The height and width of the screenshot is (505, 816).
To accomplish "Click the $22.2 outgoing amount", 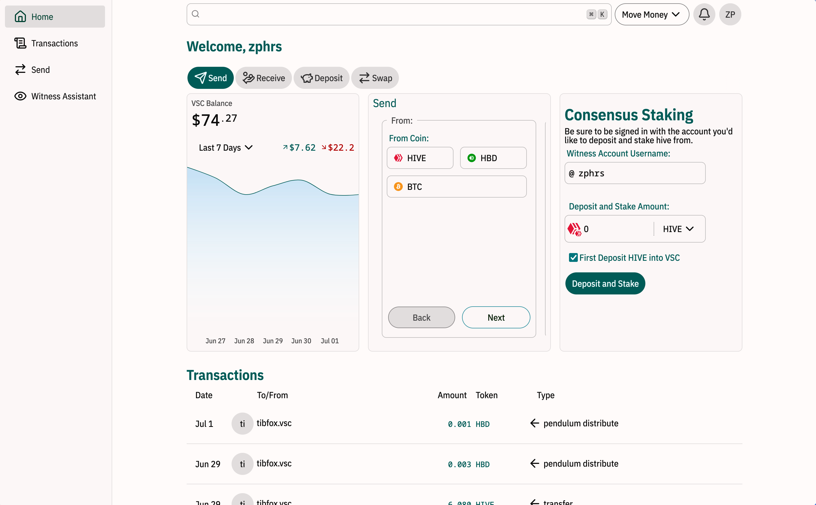I will [338, 148].
